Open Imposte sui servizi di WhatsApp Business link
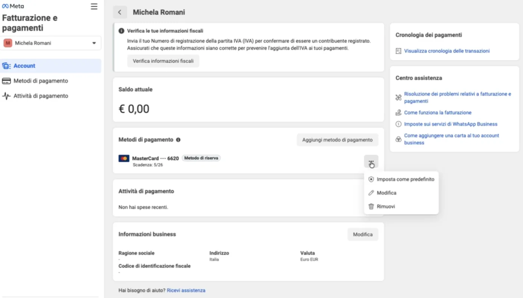The height and width of the screenshot is (298, 523). 451,124
